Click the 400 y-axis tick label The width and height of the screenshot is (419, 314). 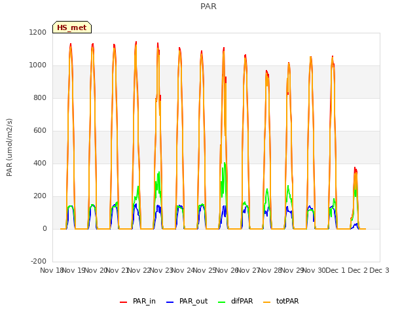click(40, 163)
